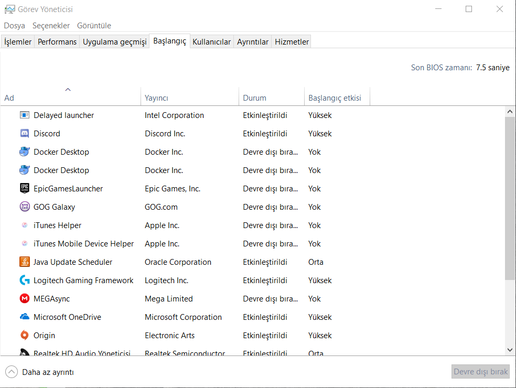Click the Logitech Inc. publisher cell
Viewport: 516px width, 388px height.
click(167, 281)
